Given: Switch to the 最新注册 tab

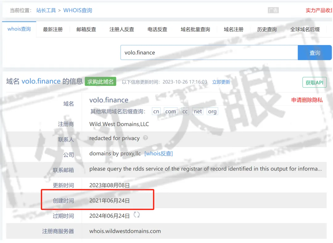Looking at the screenshot, I should pyautogui.click(x=53, y=29).
